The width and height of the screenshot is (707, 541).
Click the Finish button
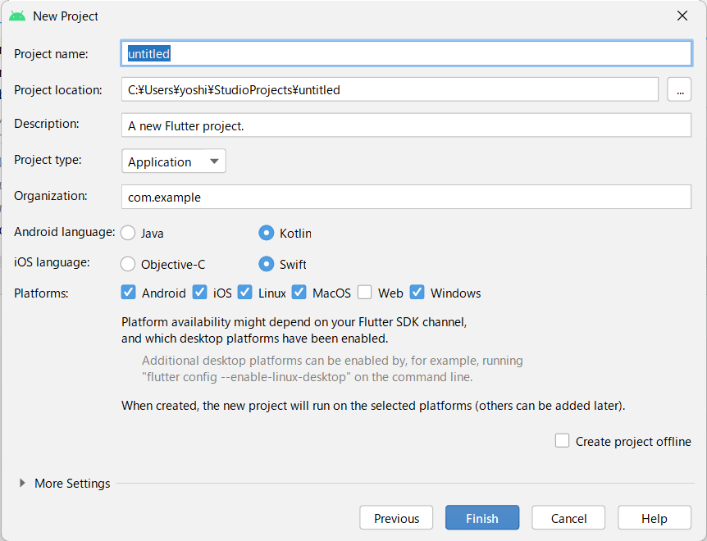pyautogui.click(x=482, y=517)
